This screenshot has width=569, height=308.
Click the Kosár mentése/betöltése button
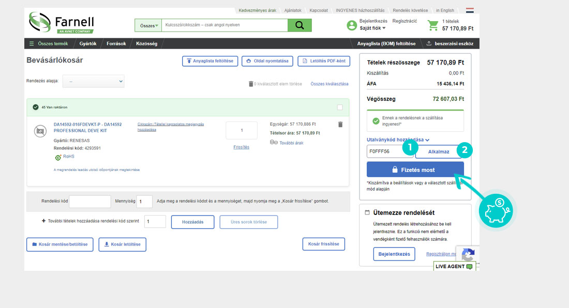[x=60, y=244]
